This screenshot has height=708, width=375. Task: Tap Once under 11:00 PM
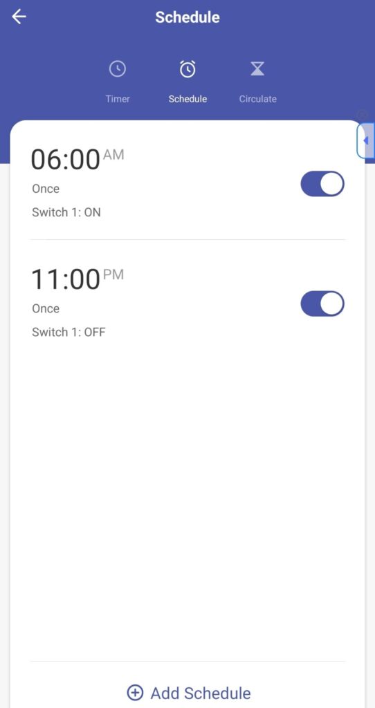[46, 309]
